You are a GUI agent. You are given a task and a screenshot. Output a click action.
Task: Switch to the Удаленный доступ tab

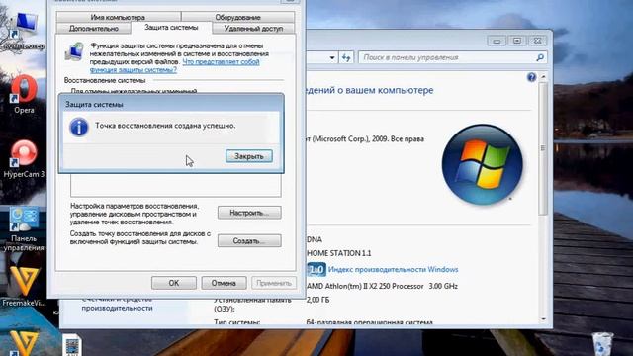(x=253, y=29)
